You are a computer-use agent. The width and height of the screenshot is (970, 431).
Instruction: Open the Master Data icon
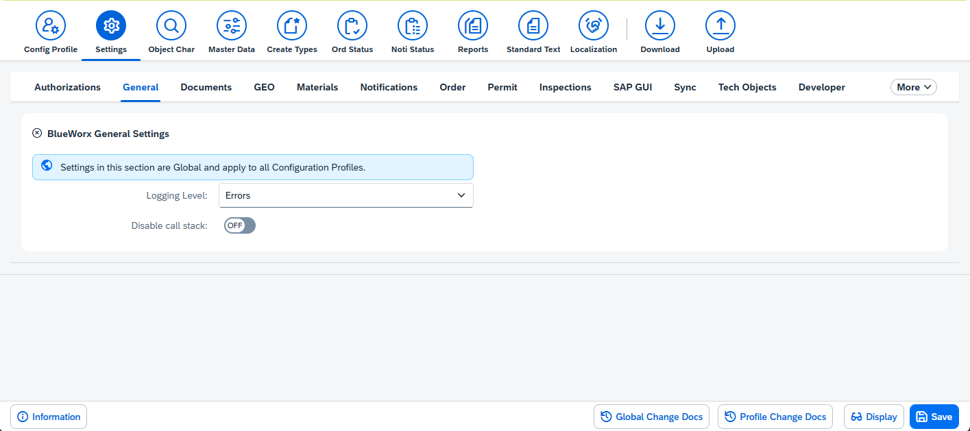pyautogui.click(x=232, y=26)
